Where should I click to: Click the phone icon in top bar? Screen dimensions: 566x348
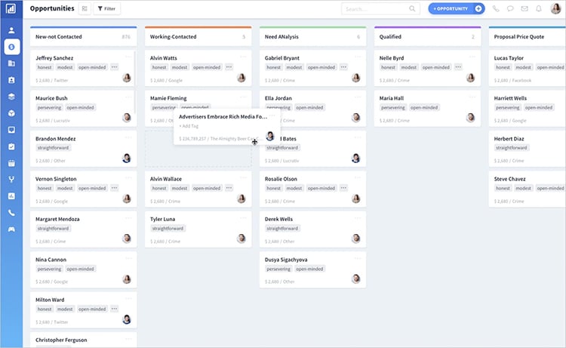(496, 9)
